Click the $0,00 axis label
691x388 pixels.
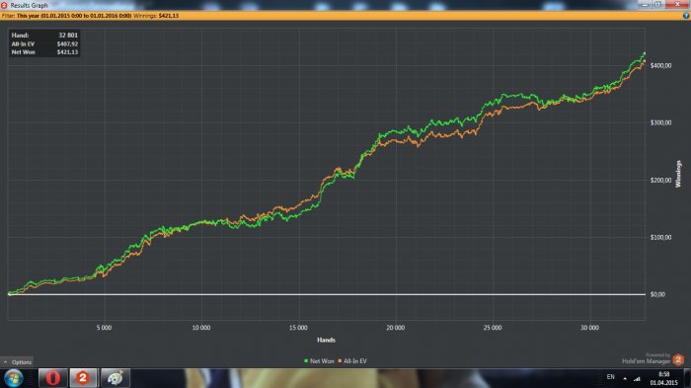[657, 294]
